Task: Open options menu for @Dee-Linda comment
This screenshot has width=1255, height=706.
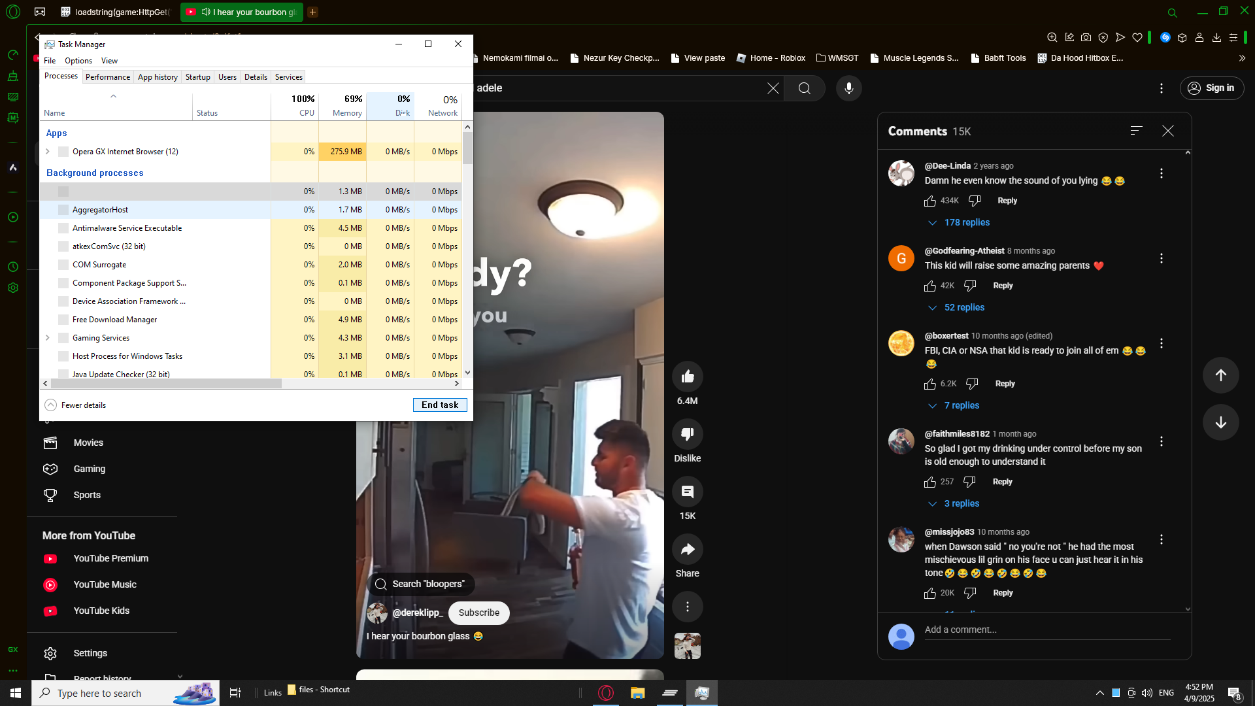Action: click(x=1162, y=173)
